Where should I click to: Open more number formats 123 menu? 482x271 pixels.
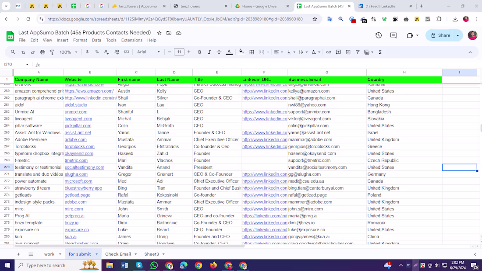click(126, 52)
